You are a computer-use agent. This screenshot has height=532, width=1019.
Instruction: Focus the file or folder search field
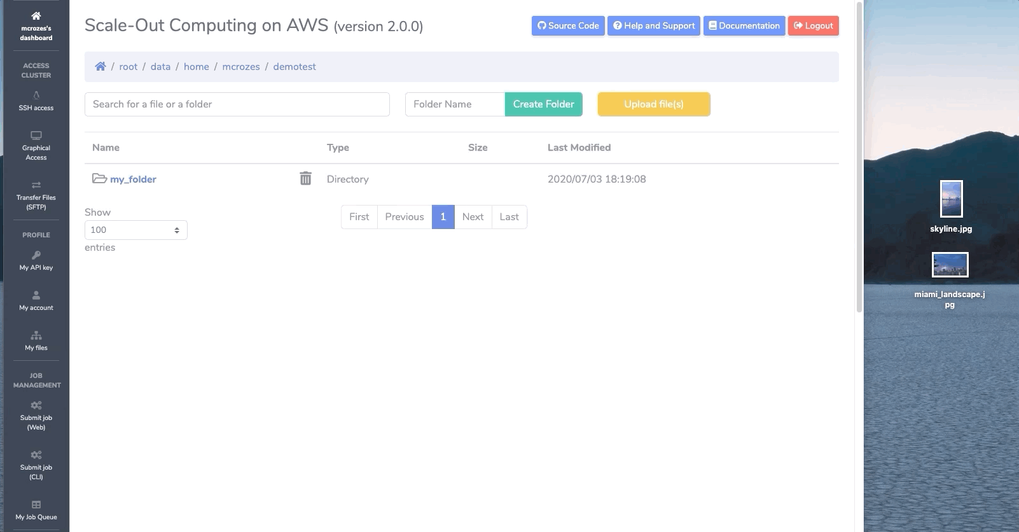coord(237,104)
